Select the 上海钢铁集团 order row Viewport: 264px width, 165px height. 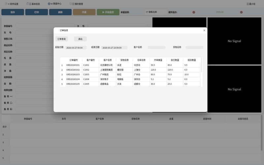pos(106,70)
